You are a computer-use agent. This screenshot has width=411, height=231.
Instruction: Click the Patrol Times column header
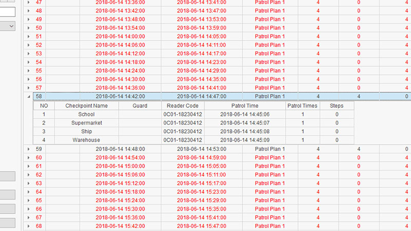303,106
